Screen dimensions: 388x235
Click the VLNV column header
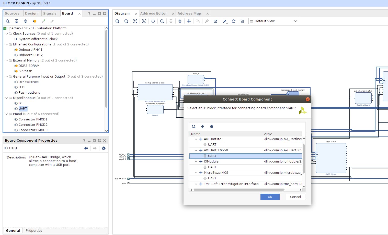pos(282,134)
